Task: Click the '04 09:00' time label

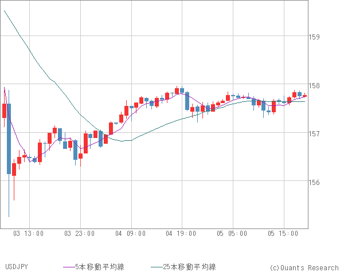Action: click(131, 234)
